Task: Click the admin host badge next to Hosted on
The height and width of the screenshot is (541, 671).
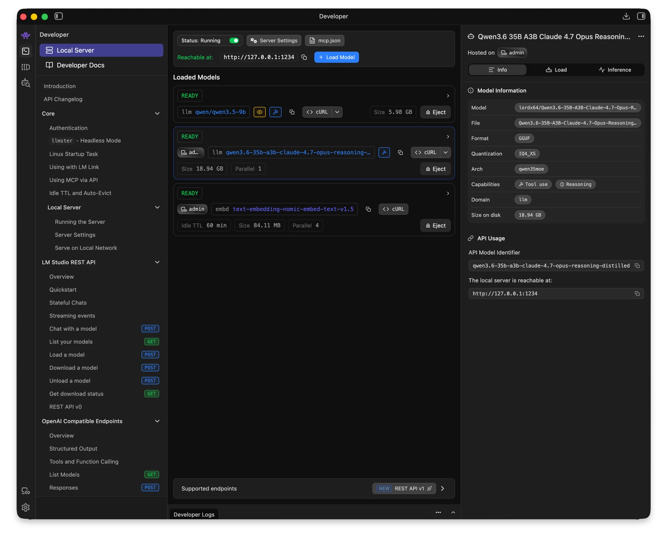Action: (512, 53)
